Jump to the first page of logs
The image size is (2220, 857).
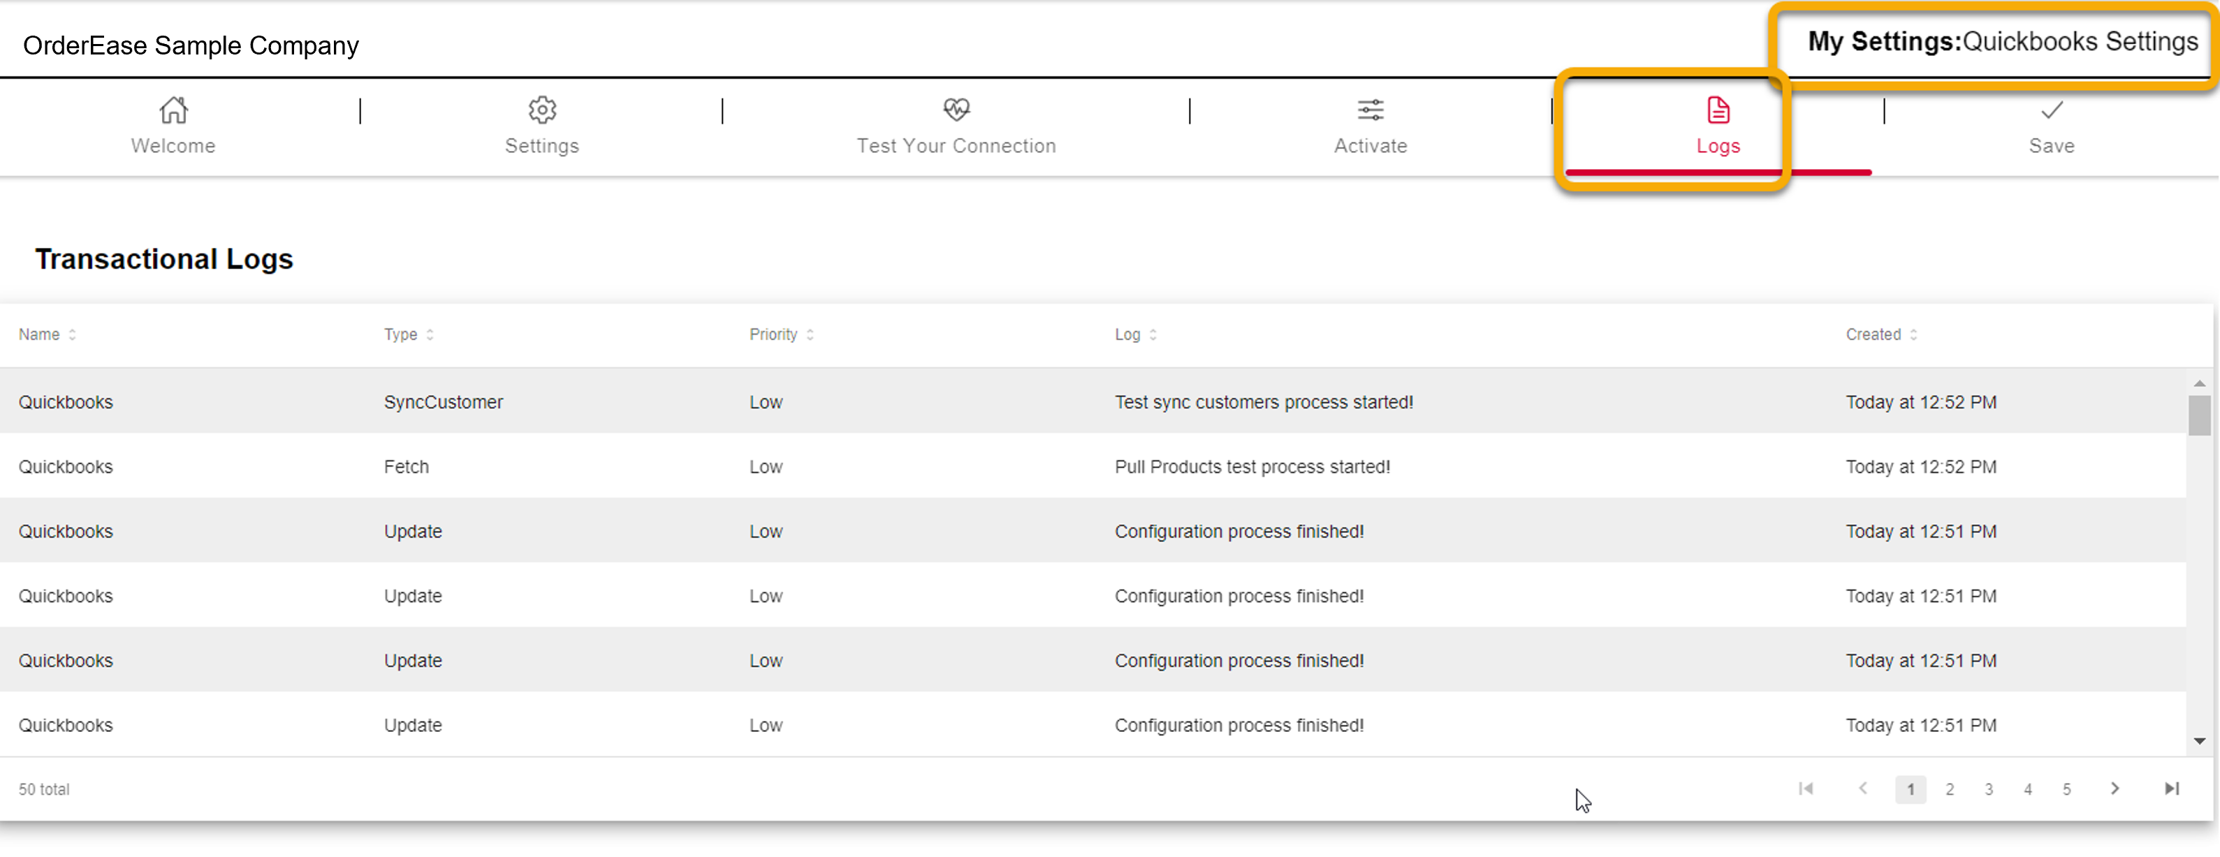[1806, 789]
